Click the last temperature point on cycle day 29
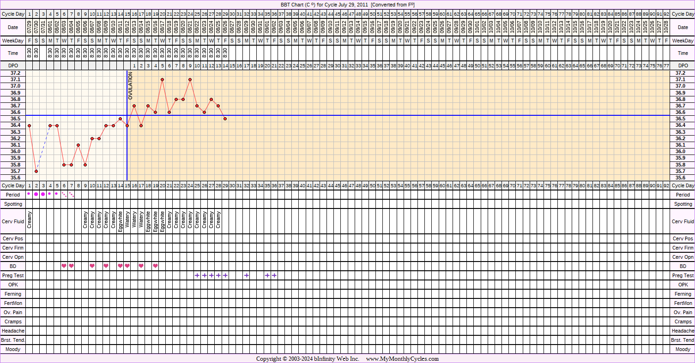 [225, 119]
